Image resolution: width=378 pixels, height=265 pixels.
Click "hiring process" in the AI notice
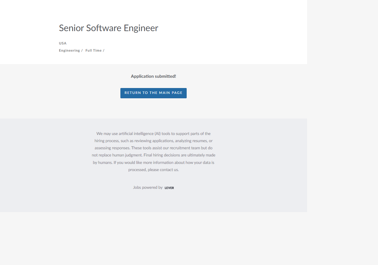(107, 141)
